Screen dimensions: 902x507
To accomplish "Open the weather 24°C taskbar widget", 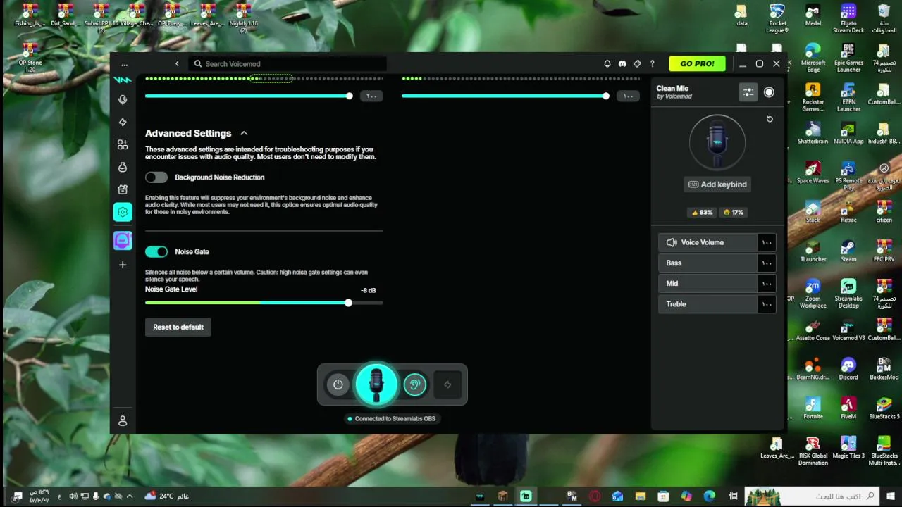I will [x=166, y=496].
